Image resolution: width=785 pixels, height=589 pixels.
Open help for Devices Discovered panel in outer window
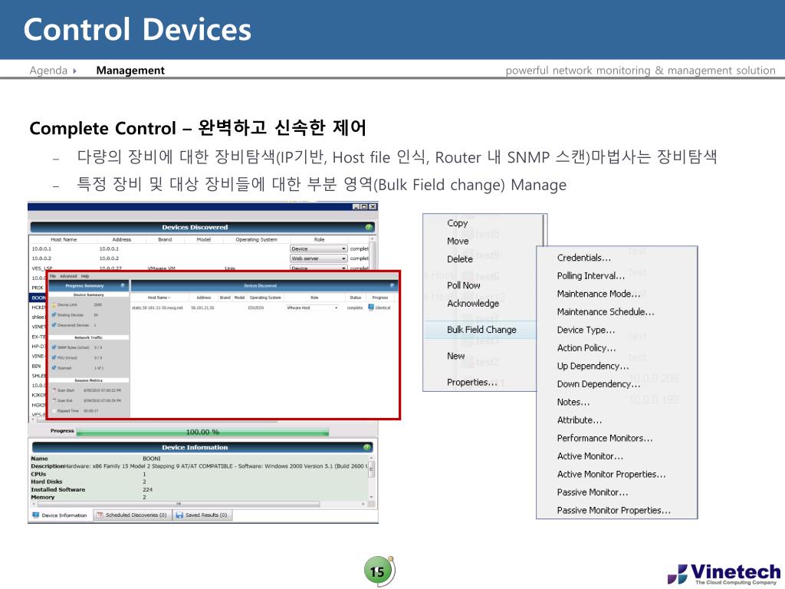[369, 227]
